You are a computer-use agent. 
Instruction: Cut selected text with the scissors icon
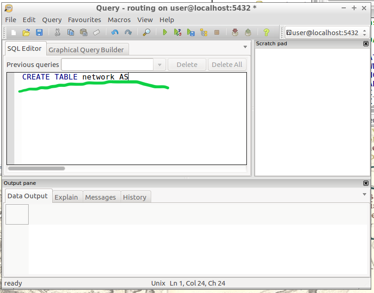[57, 32]
